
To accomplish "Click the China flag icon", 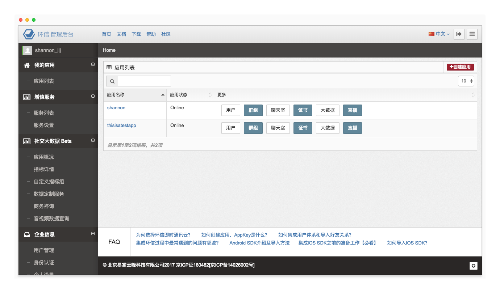I will [431, 34].
